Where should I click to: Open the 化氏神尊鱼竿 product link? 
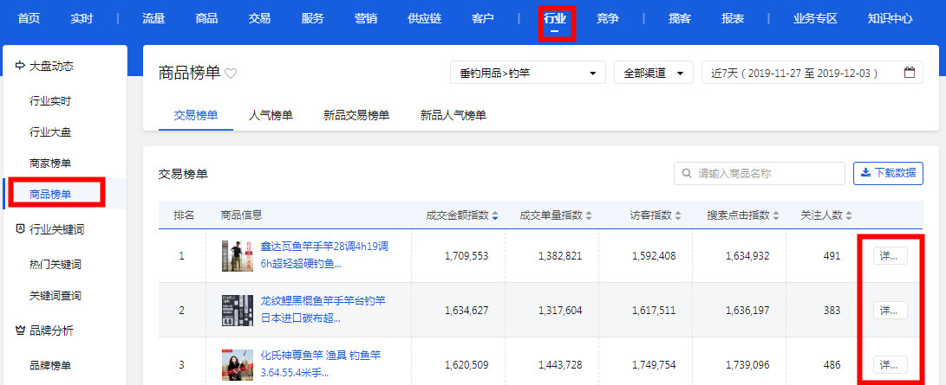[x=321, y=356]
